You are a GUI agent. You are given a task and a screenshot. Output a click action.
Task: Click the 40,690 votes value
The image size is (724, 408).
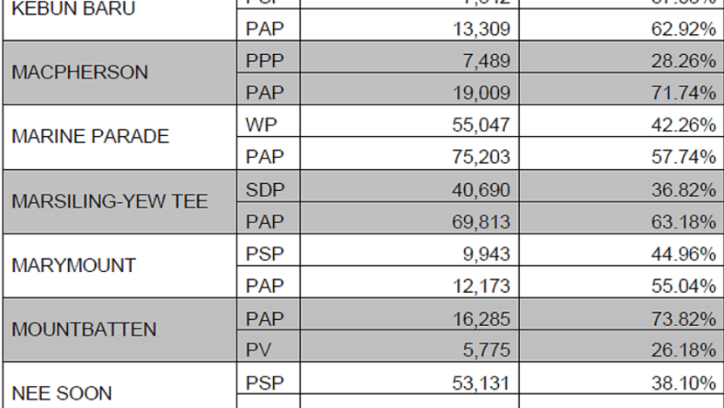482,190
